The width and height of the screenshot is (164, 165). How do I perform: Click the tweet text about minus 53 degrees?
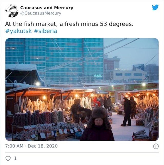coord(69,24)
